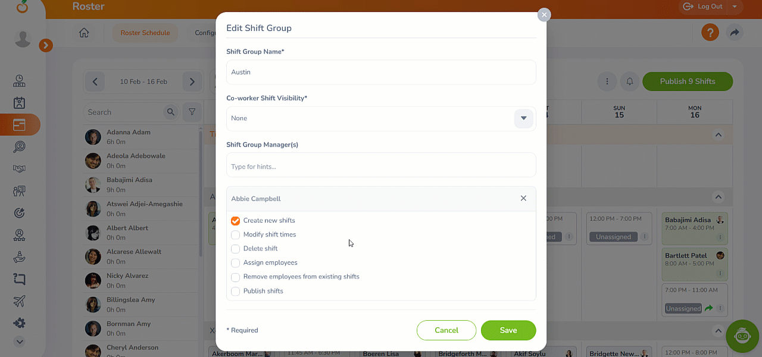Click the Save button
Screen dimensions: 762x357
pyautogui.click(x=508, y=330)
